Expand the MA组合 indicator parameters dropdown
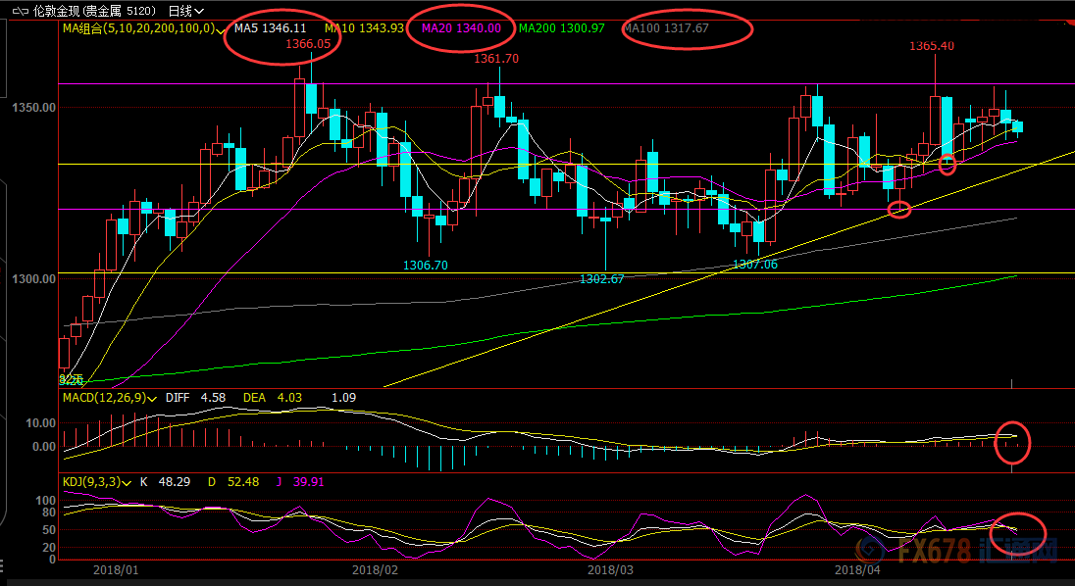 click(x=220, y=28)
